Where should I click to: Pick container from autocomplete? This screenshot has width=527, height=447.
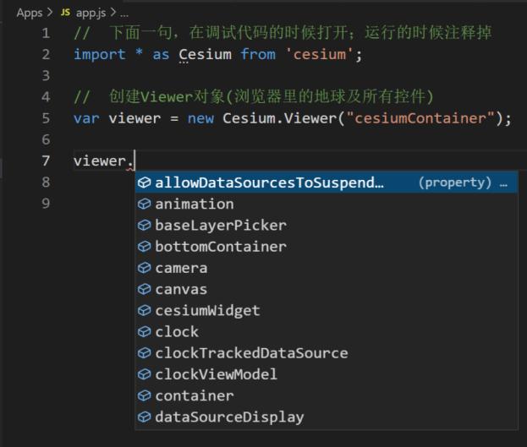[326, 396]
